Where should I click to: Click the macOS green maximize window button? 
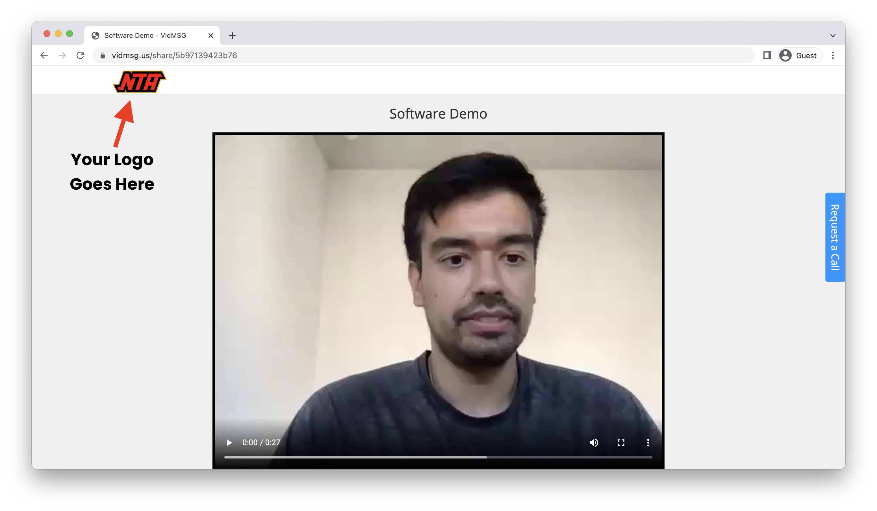pos(70,33)
